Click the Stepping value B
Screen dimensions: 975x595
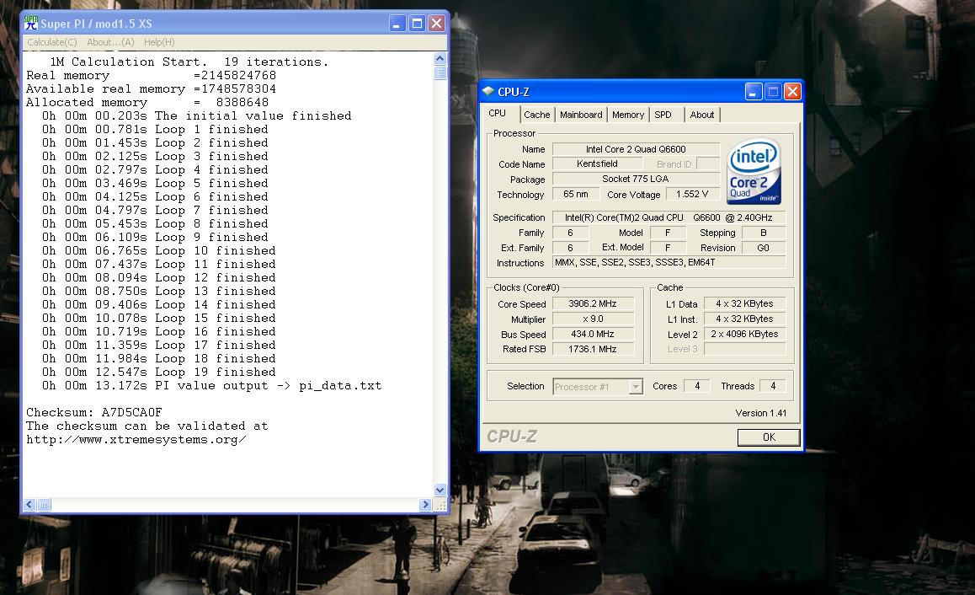tap(764, 233)
